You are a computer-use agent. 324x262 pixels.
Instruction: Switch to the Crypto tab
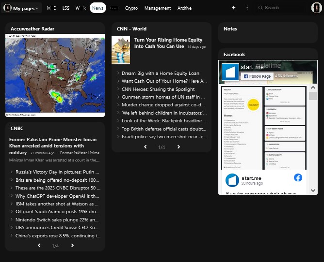tap(131, 8)
